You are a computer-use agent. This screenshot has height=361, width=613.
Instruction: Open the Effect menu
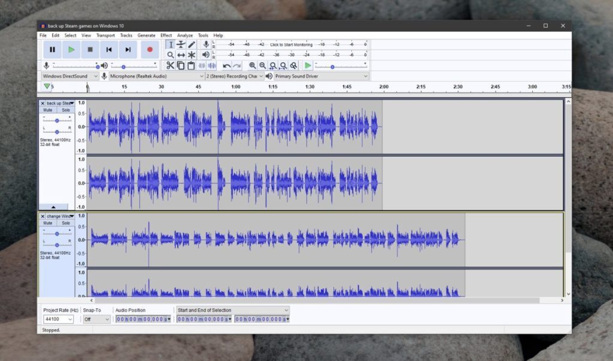pyautogui.click(x=166, y=35)
